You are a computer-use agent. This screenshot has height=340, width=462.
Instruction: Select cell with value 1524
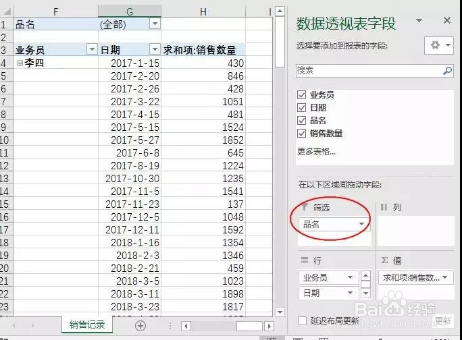[x=203, y=128]
